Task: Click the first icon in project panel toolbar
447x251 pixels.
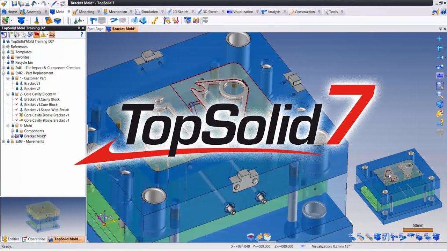Action: tap(4, 35)
